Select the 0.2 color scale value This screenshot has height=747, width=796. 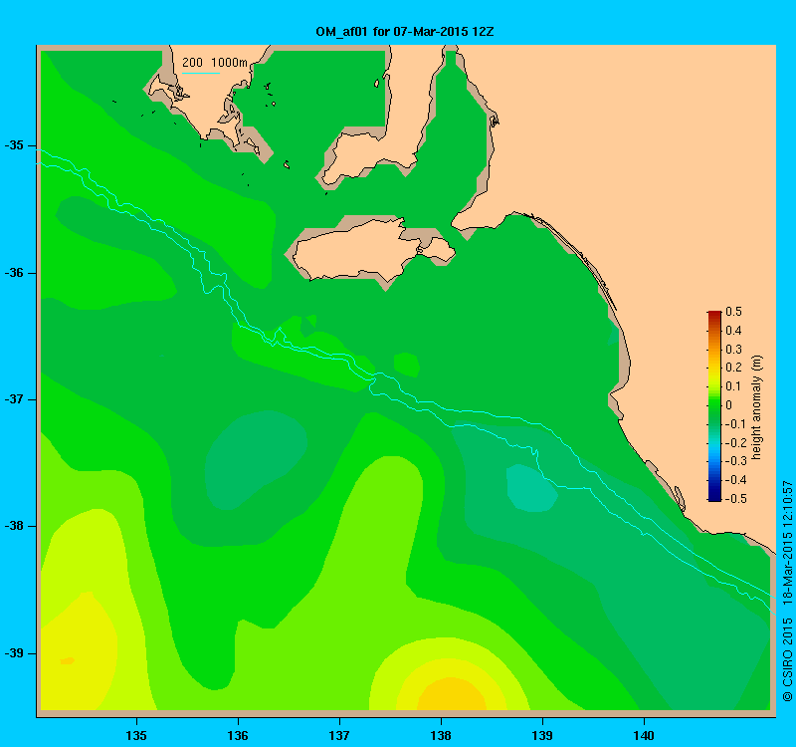point(733,368)
